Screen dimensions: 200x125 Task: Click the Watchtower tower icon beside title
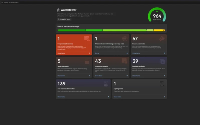click(58, 10)
